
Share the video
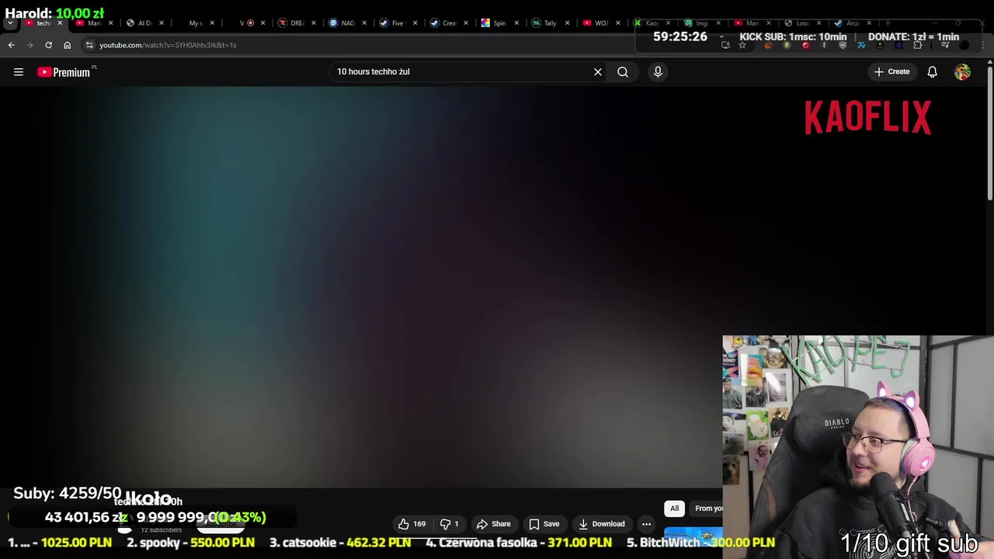pos(493,524)
